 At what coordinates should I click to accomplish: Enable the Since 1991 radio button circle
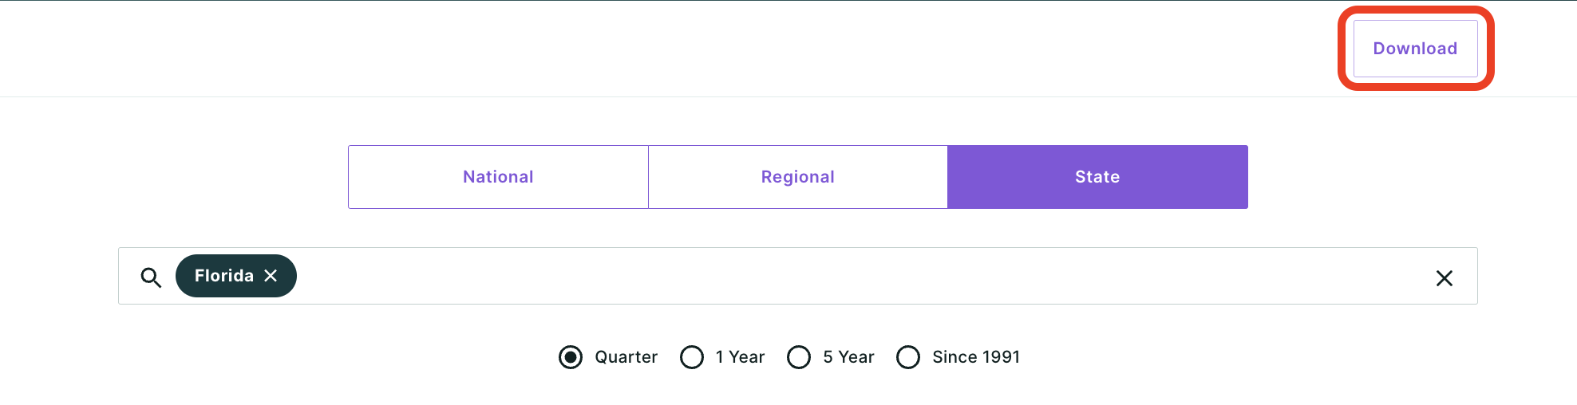click(x=908, y=357)
